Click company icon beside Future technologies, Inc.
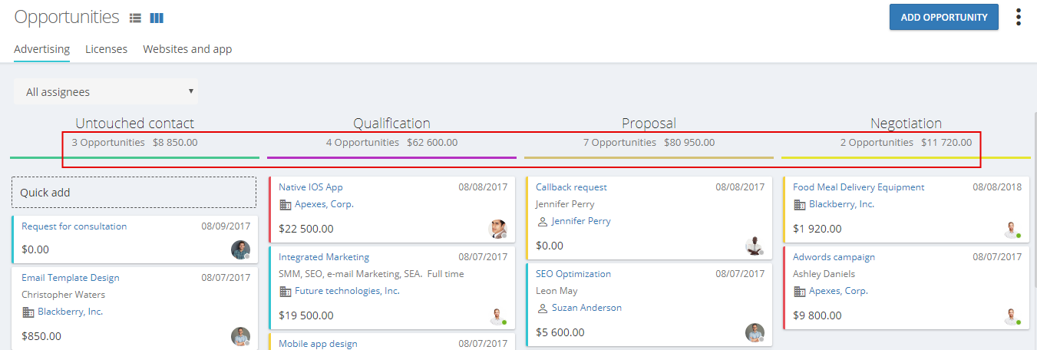Image resolution: width=1037 pixels, height=350 pixels. coord(286,292)
